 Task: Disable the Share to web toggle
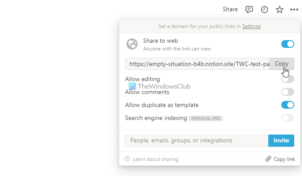tap(288, 44)
